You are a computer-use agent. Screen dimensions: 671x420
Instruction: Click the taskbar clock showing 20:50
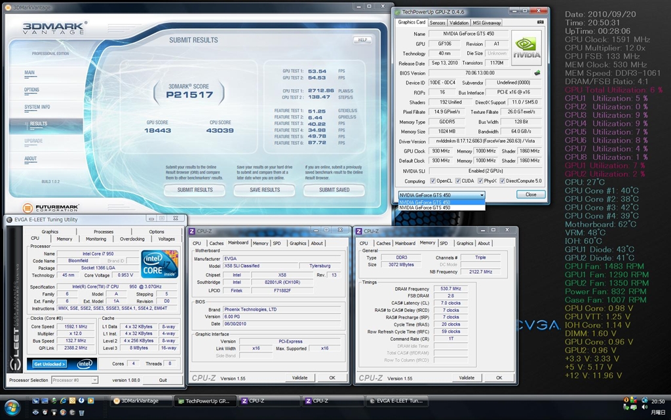tap(658, 402)
